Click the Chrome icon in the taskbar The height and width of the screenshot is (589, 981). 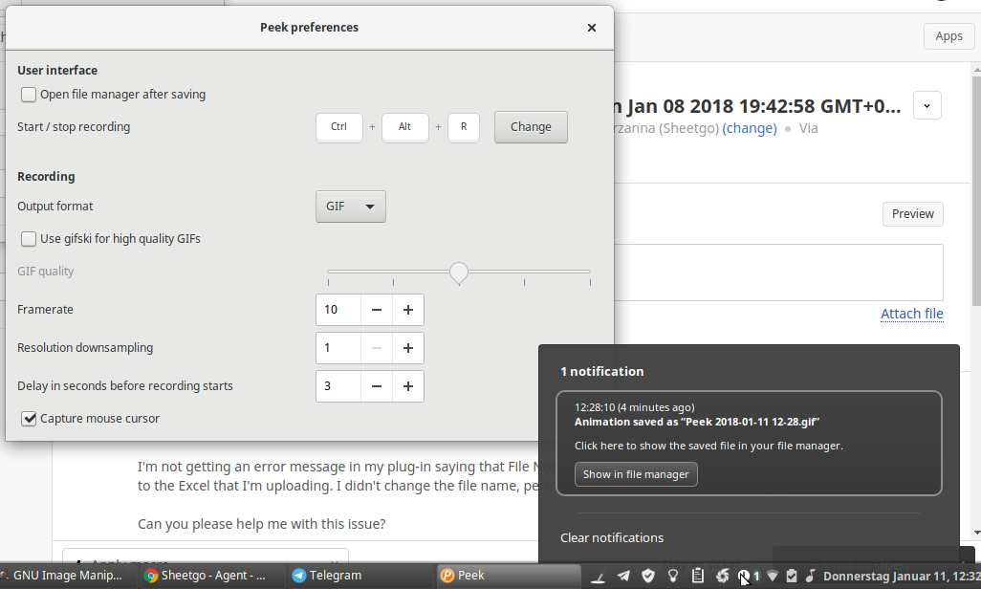[151, 576]
